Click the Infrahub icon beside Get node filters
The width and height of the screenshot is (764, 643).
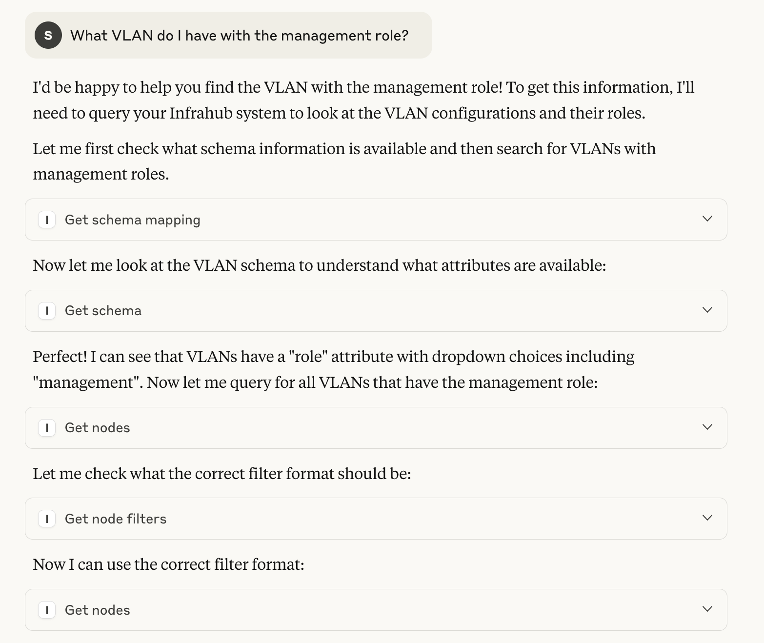[47, 519]
